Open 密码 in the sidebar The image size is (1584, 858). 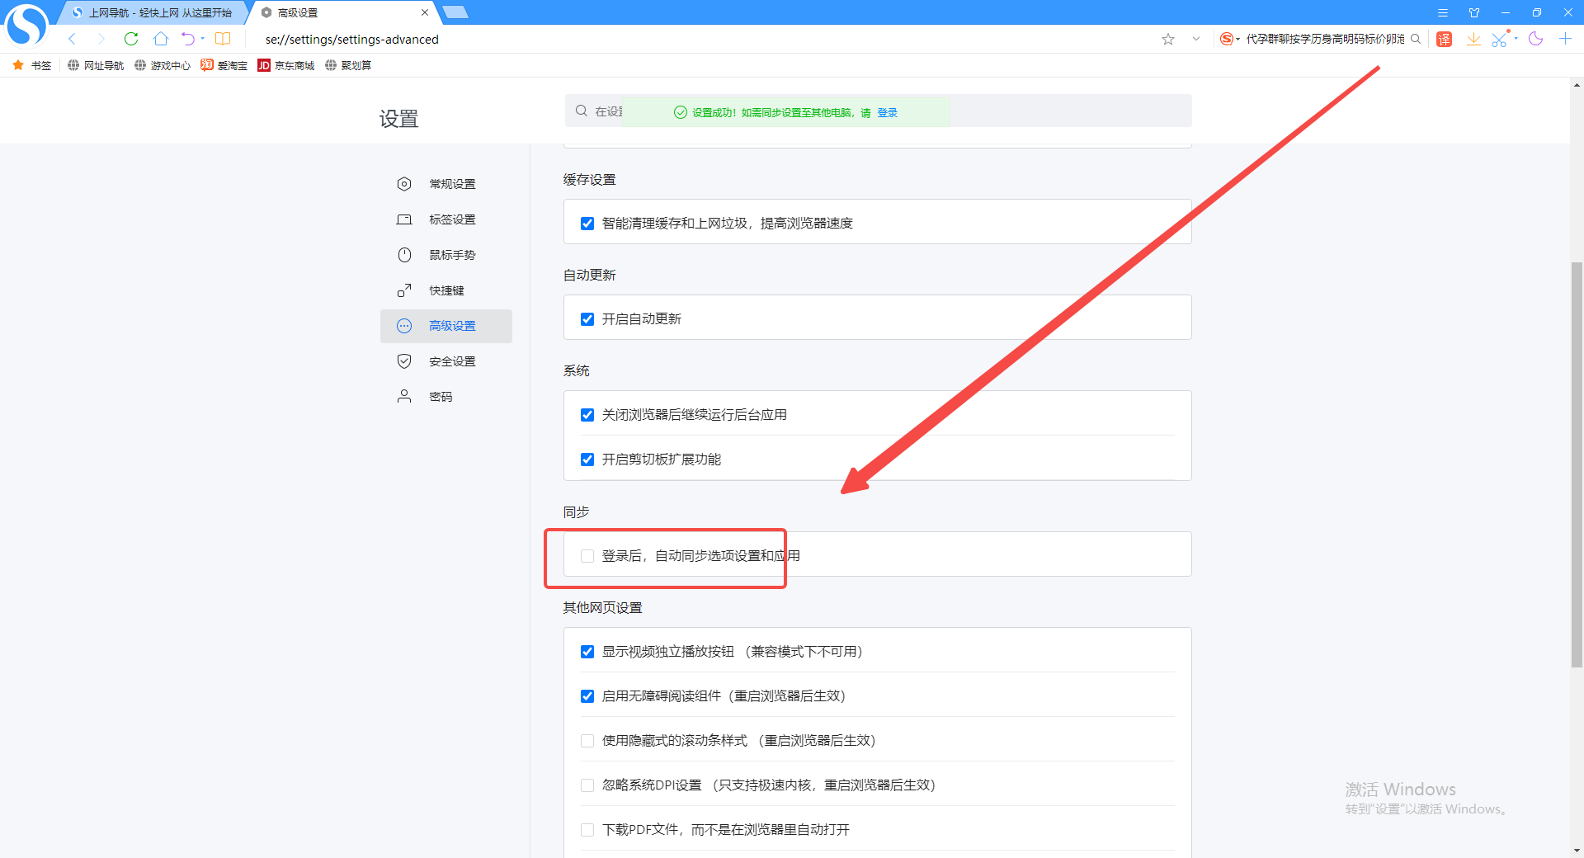[445, 397]
